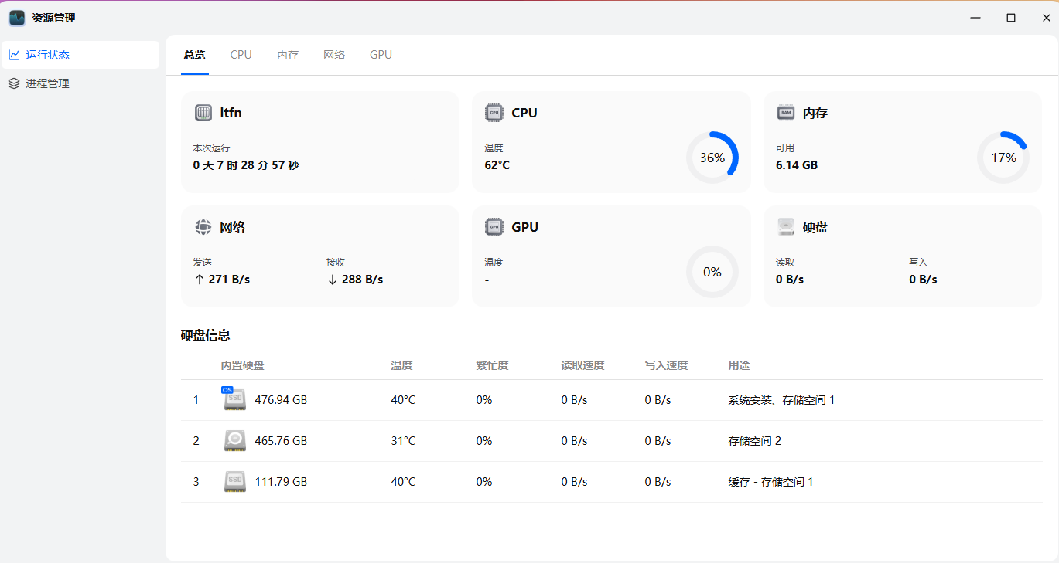Click the memory 17% usage ring
Screen dimensions: 1059x563
pyautogui.click(x=1003, y=158)
